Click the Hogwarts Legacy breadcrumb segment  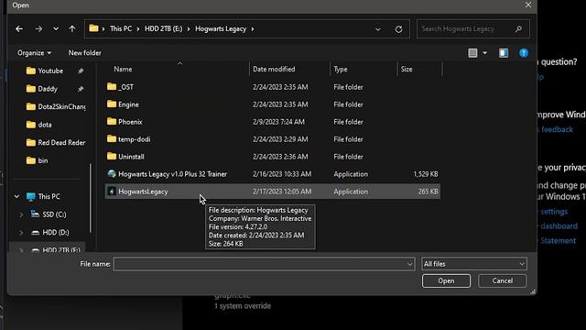click(221, 28)
